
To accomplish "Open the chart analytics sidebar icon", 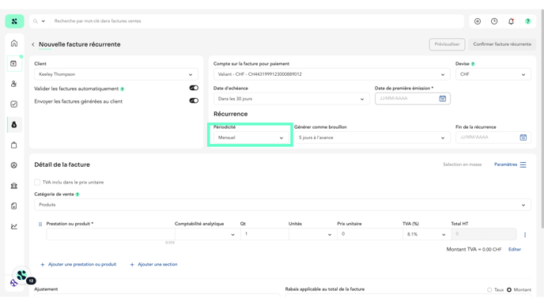I will point(14,226).
